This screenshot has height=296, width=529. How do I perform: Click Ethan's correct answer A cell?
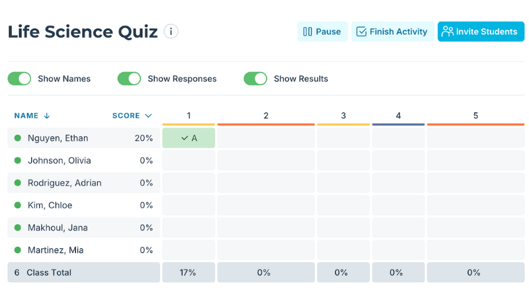tap(188, 138)
